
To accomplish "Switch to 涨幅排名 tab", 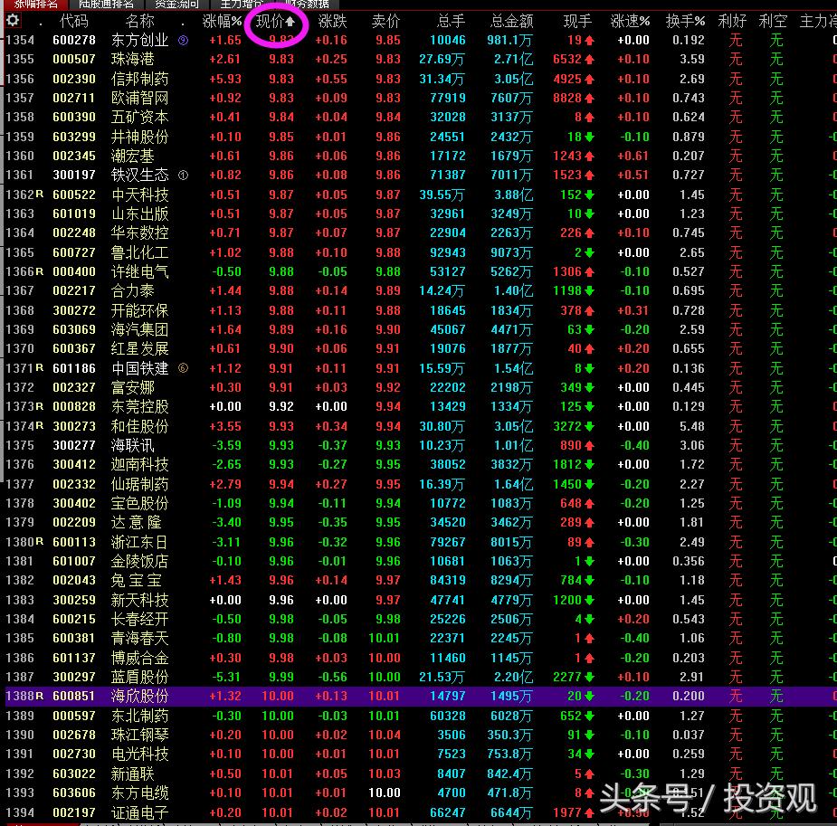I will (35, 5).
